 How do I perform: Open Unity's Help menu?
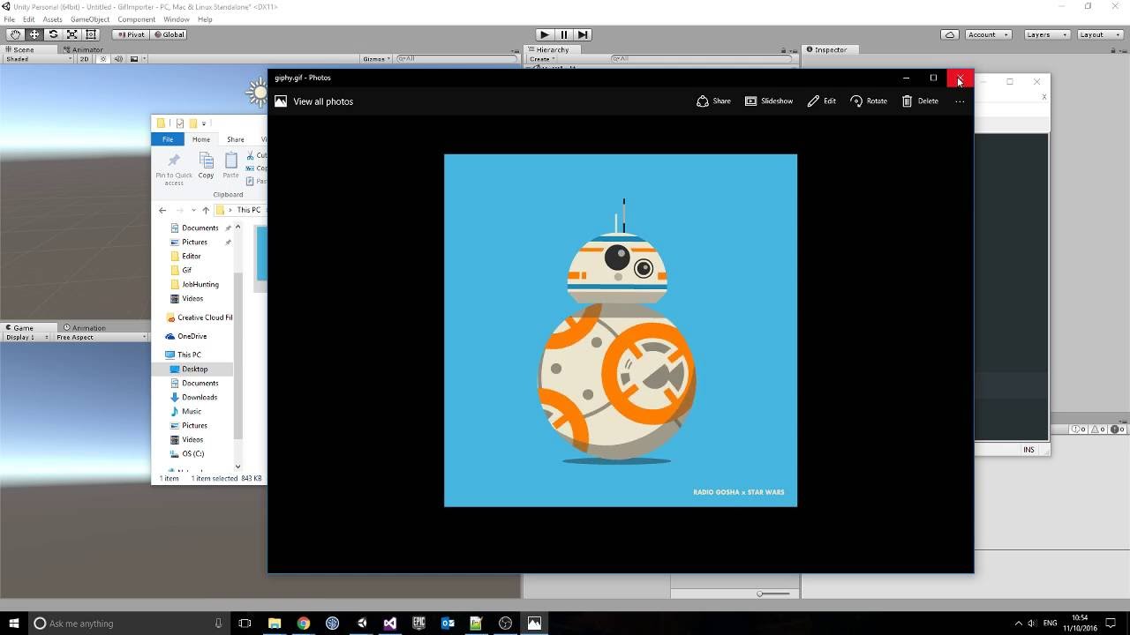205,19
